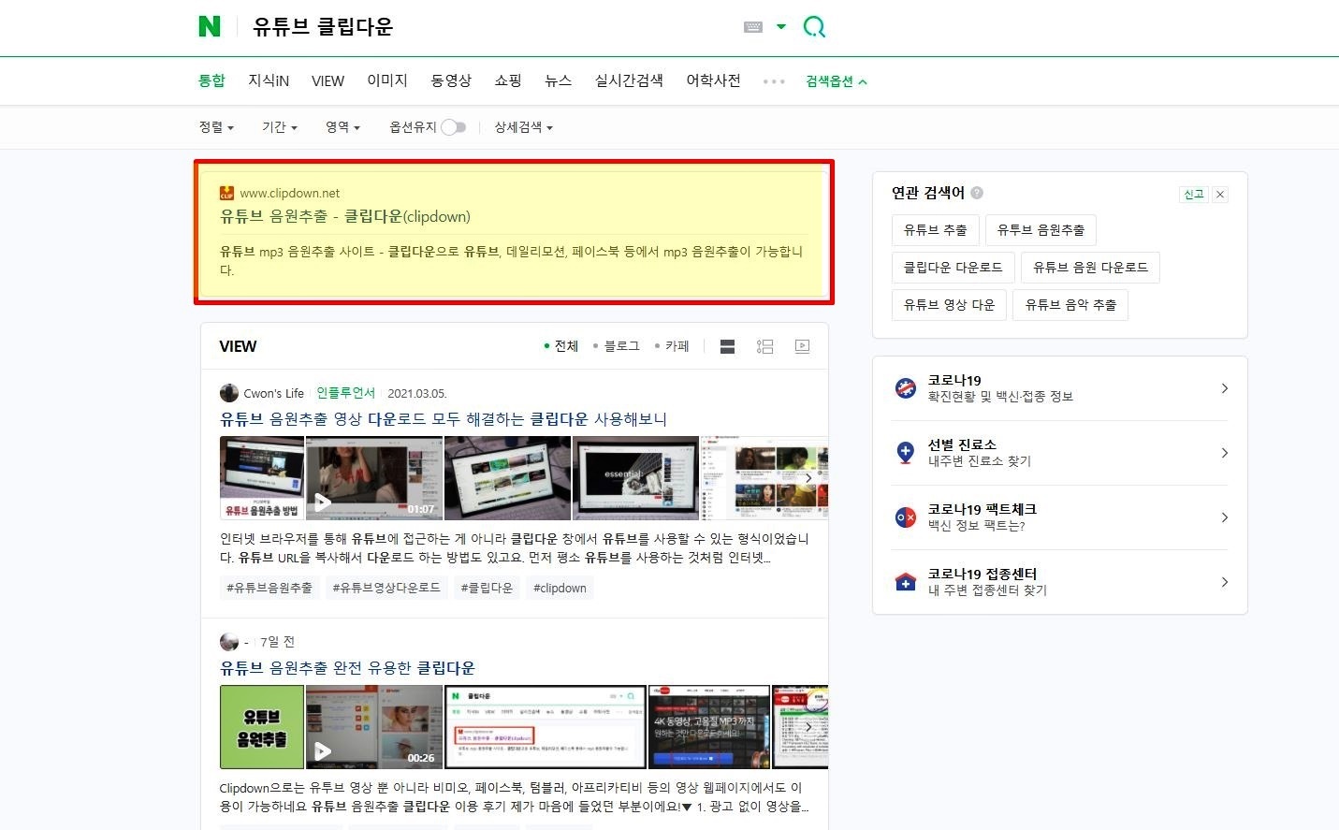This screenshot has width=1339, height=830.
Task: Toggle the 옵션유지 switch
Action: pyautogui.click(x=454, y=127)
